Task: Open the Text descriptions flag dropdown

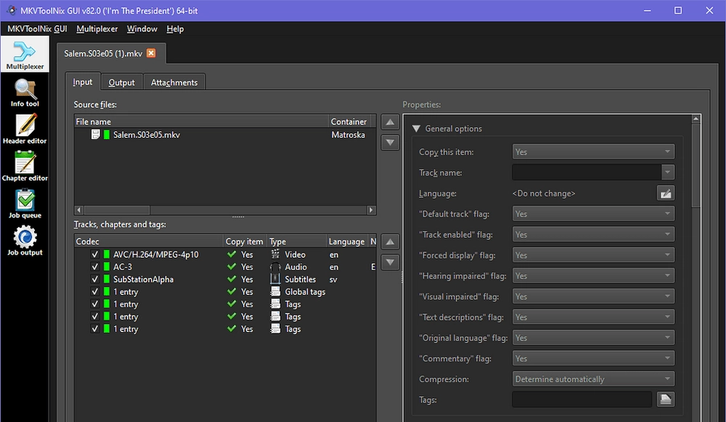Action: tap(593, 317)
